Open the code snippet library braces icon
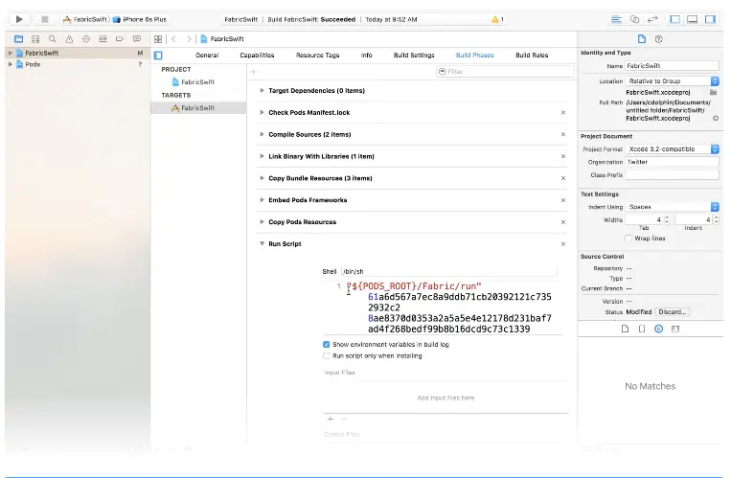Image resolution: width=731 pixels, height=478 pixels. (x=642, y=329)
